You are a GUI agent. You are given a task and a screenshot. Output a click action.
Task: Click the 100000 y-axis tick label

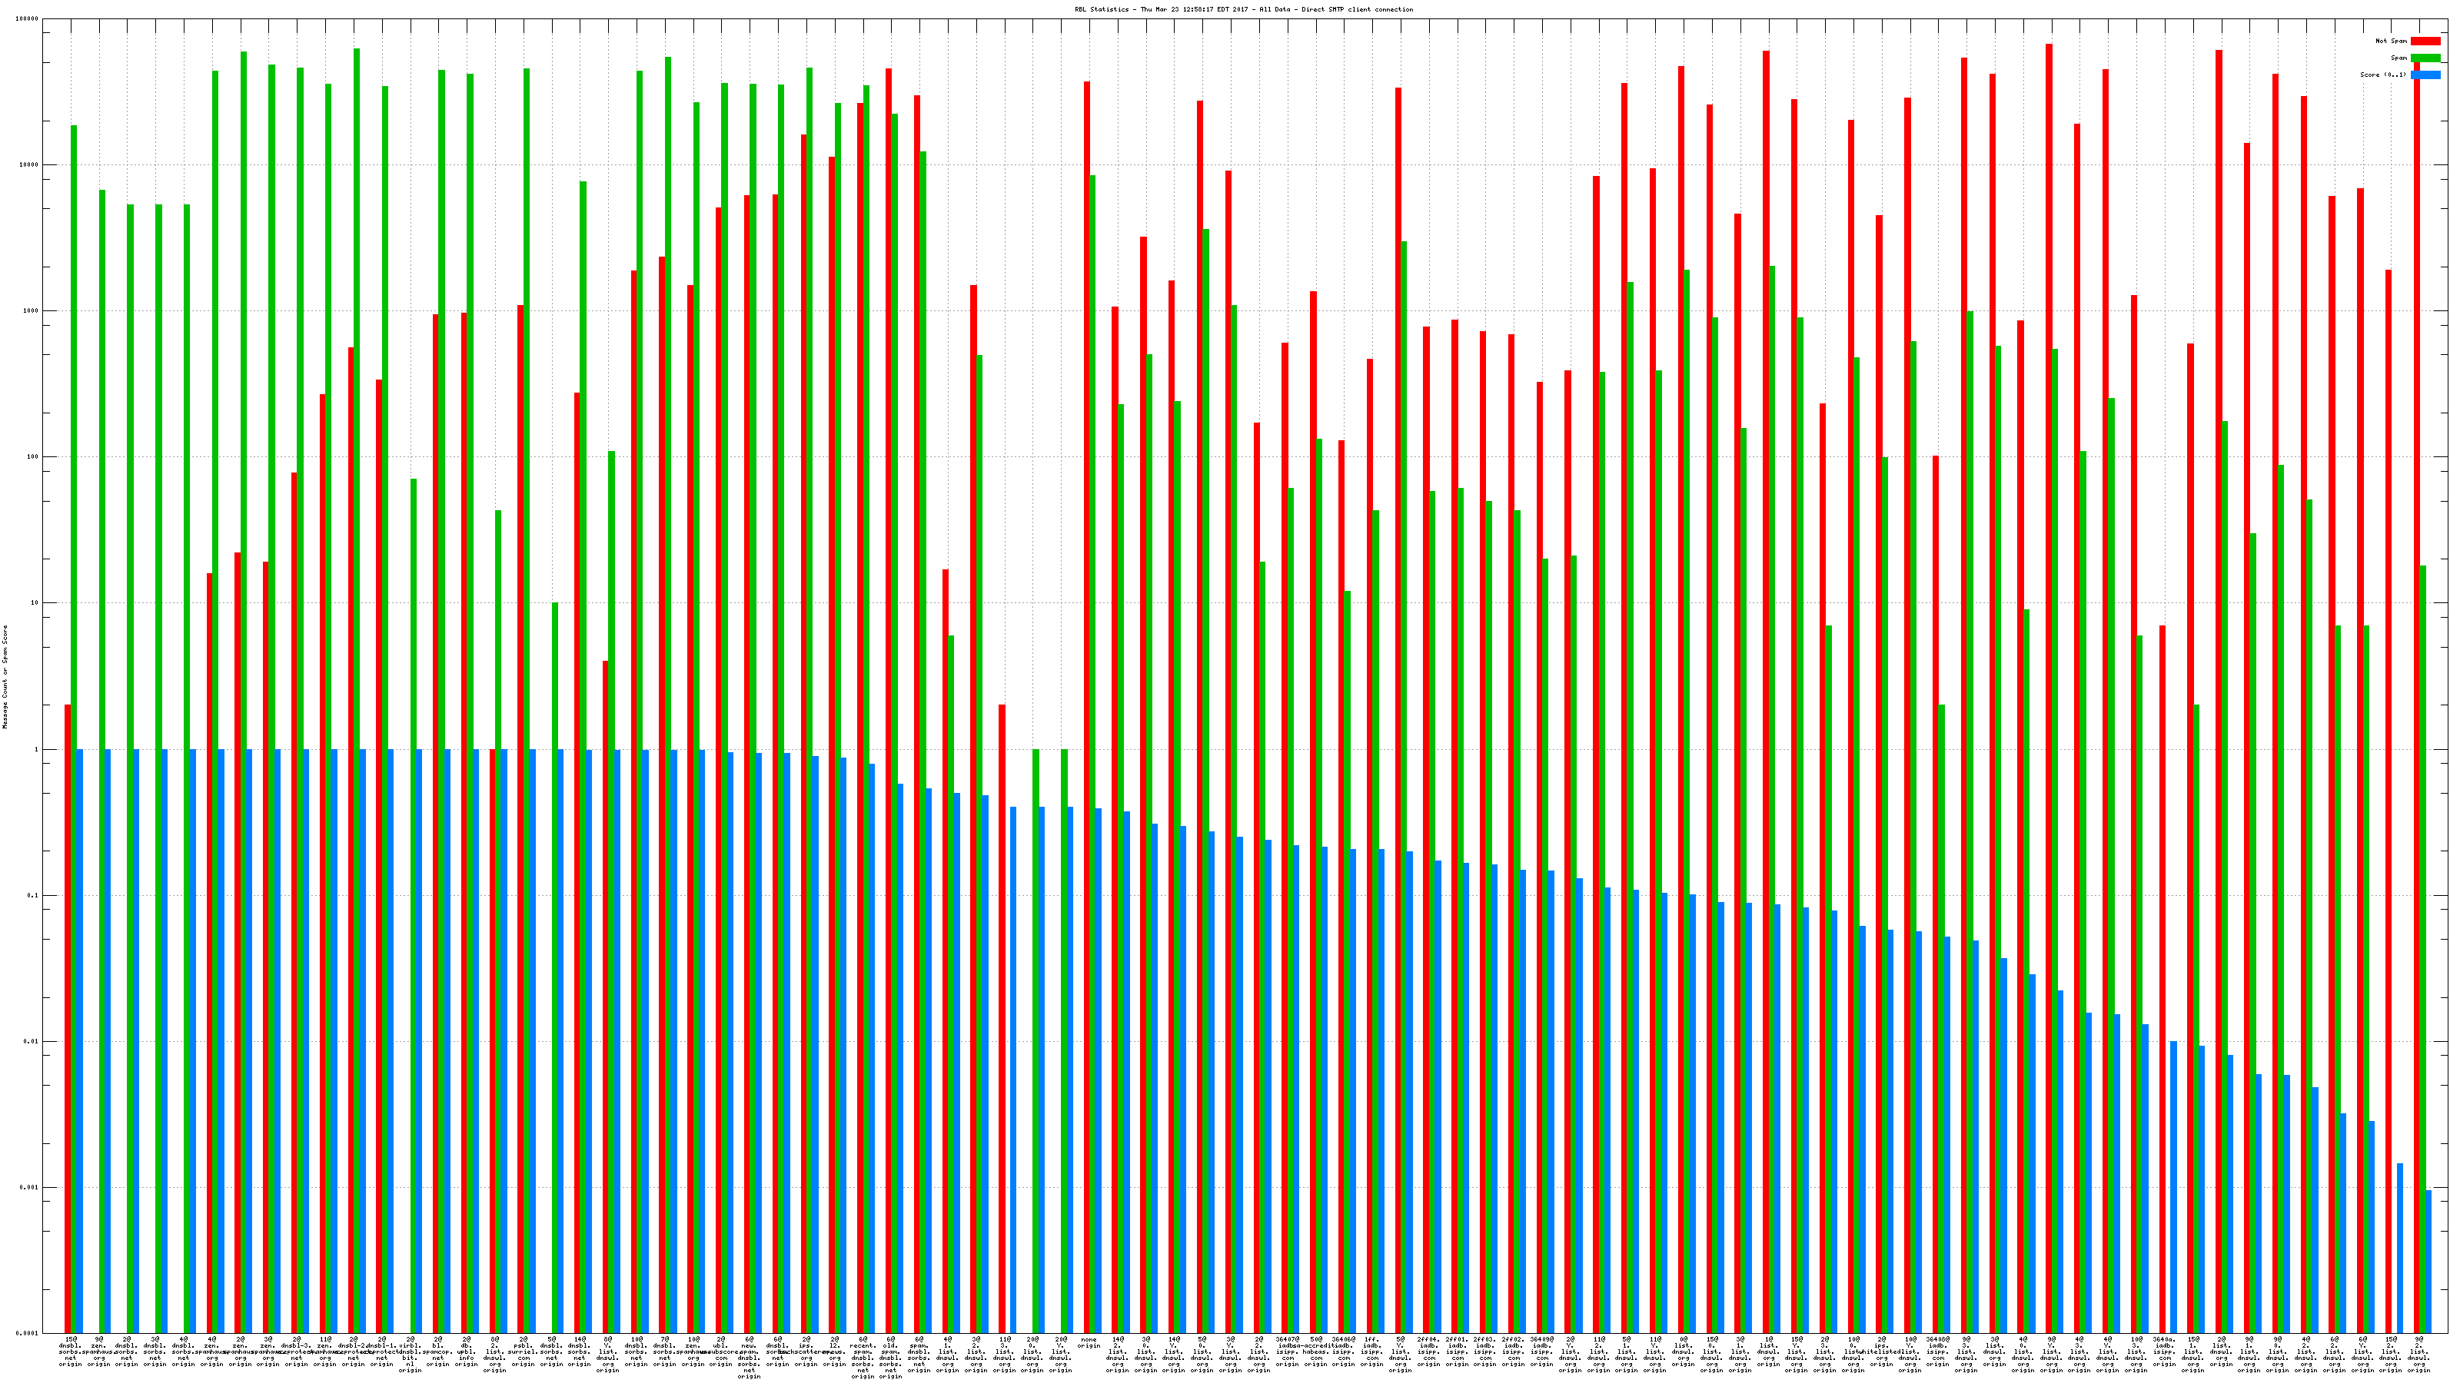coord(27,19)
